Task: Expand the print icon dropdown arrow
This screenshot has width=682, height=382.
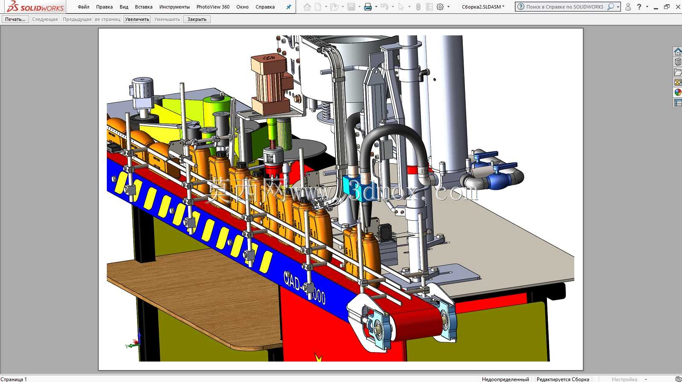Action: click(x=376, y=7)
